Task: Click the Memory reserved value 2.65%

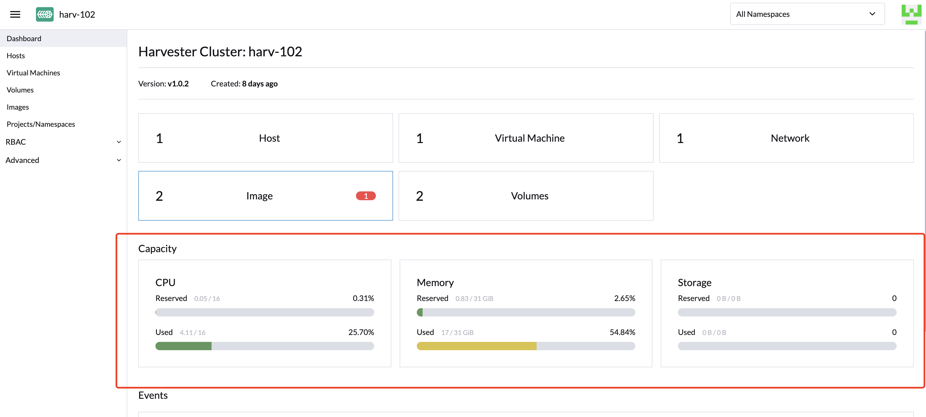Action: click(625, 298)
